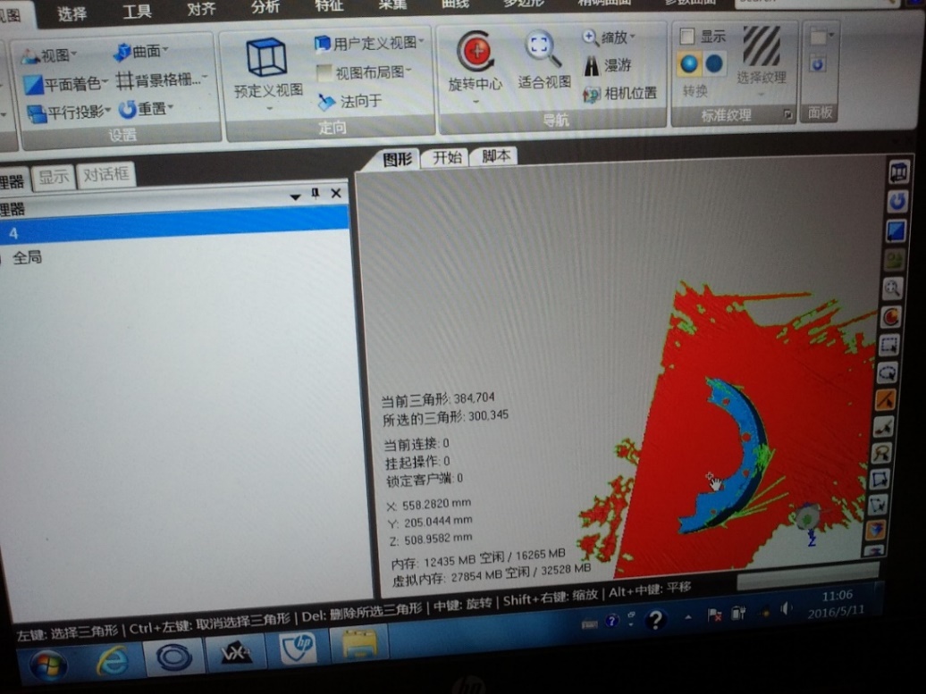Viewport: 926px width, 694px height.
Task: Select the lasso selection tool
Action: (x=881, y=453)
